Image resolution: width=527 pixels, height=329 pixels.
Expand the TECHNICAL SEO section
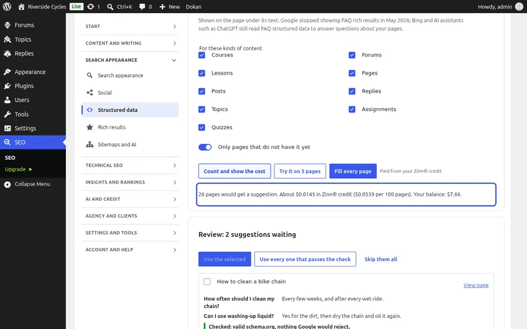click(x=130, y=166)
